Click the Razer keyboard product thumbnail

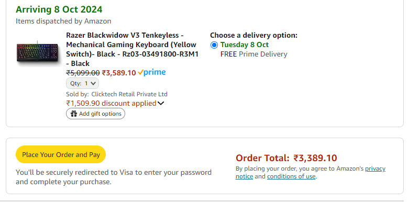point(38,52)
